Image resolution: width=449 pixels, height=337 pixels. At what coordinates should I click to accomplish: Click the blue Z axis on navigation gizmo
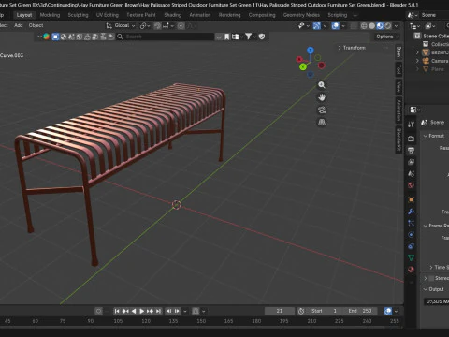(310, 51)
